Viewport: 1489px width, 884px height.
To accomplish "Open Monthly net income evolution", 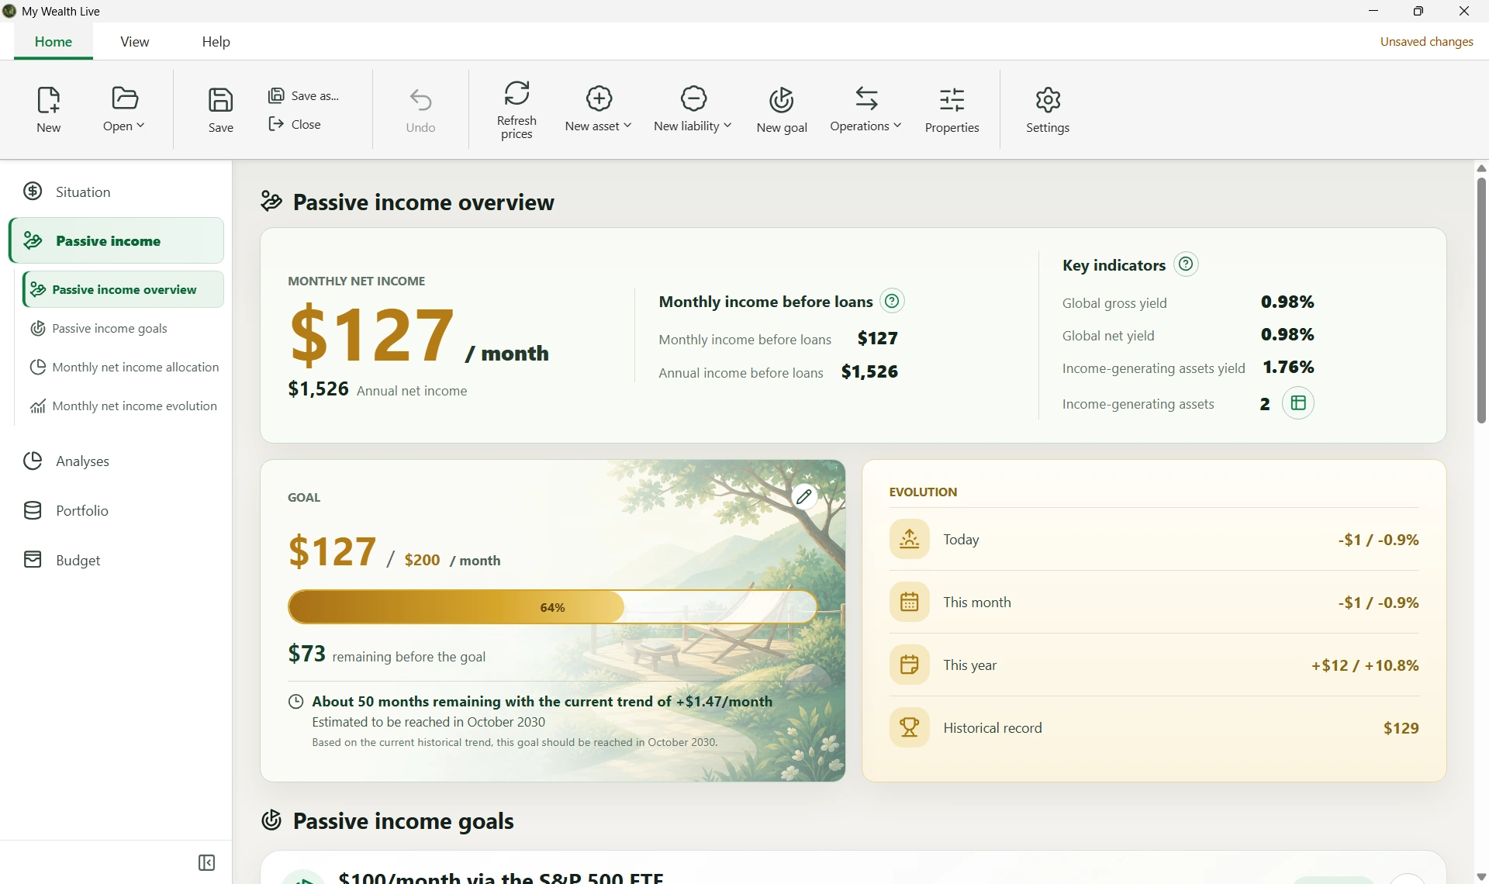I will 123,406.
